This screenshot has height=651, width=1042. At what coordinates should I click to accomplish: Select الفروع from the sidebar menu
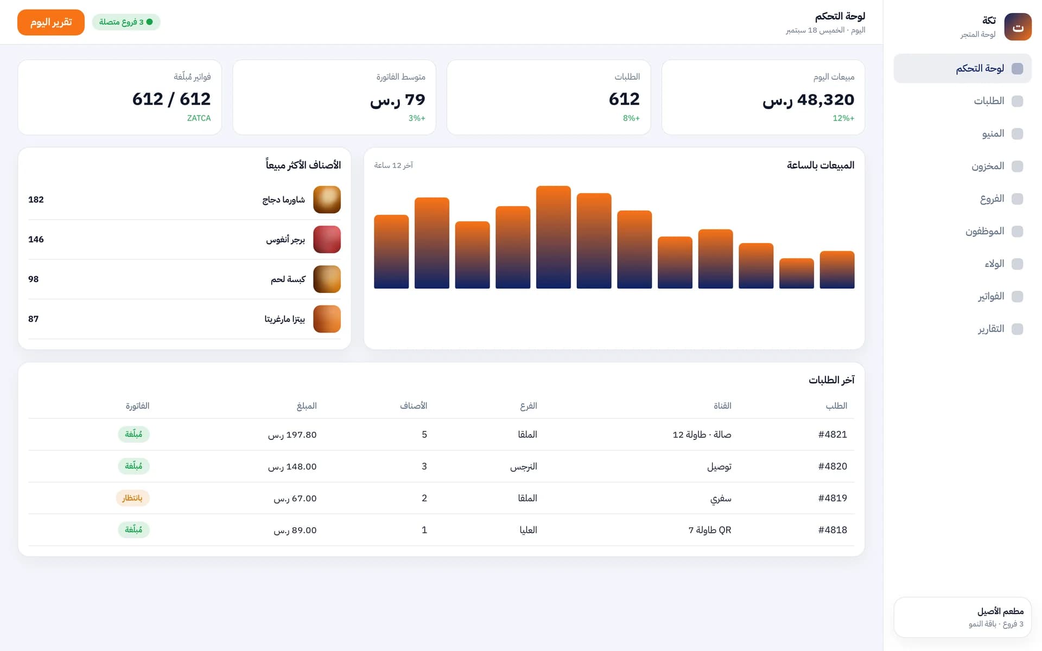[962, 199]
